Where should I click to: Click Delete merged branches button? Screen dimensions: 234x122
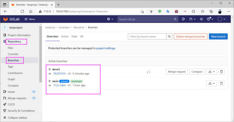point(190,36)
